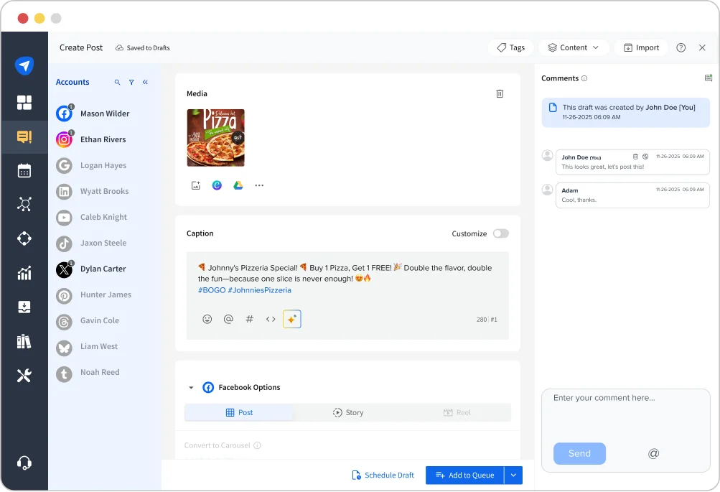Screen dimensions: 720x492
Task: Deselect the Dylan Carter X account
Action: 91,269
